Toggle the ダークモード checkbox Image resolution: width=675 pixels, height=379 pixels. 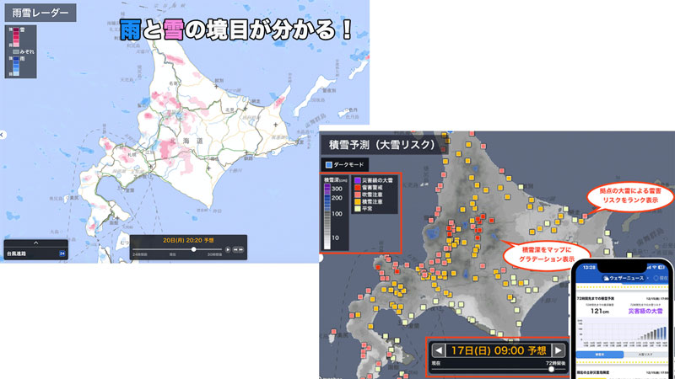[329, 164]
